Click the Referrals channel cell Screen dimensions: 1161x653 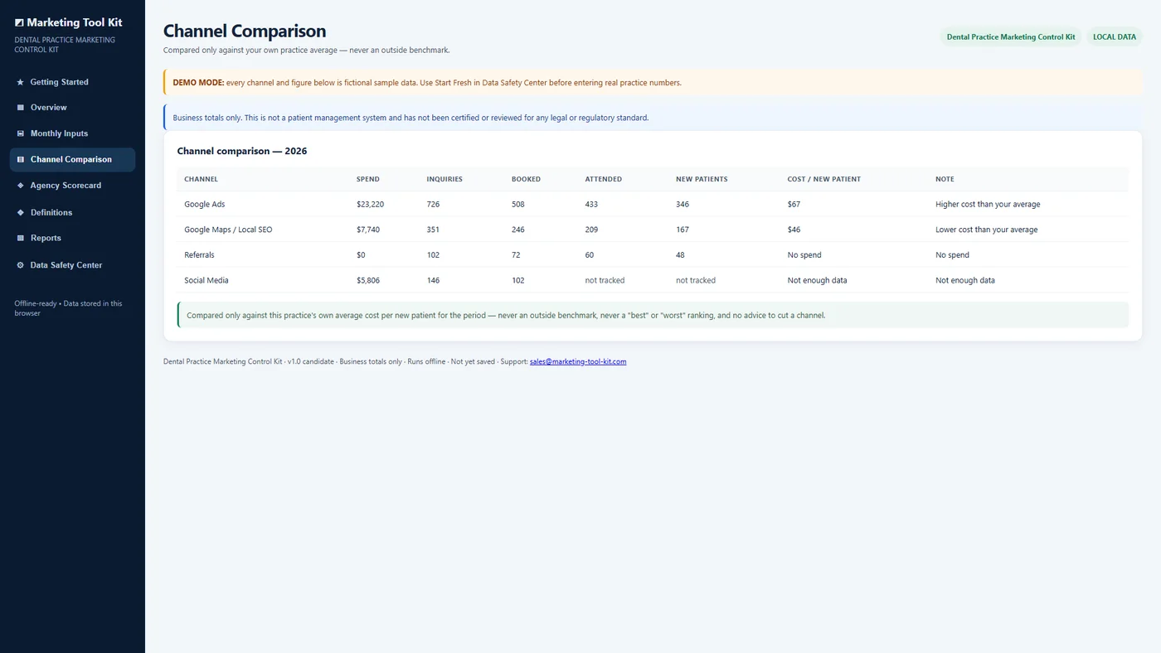tap(199, 255)
